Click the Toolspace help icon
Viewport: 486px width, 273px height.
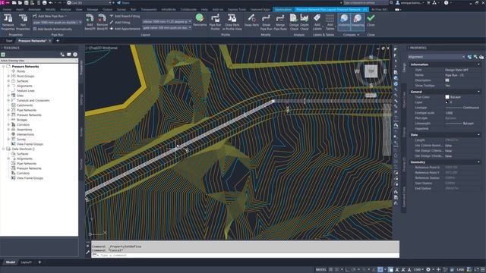coord(75,55)
